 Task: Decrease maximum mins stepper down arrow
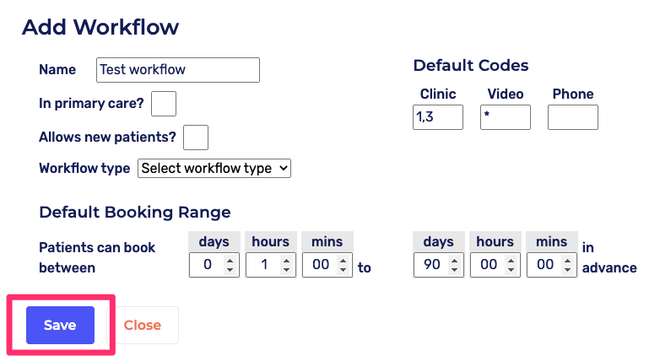(x=566, y=269)
